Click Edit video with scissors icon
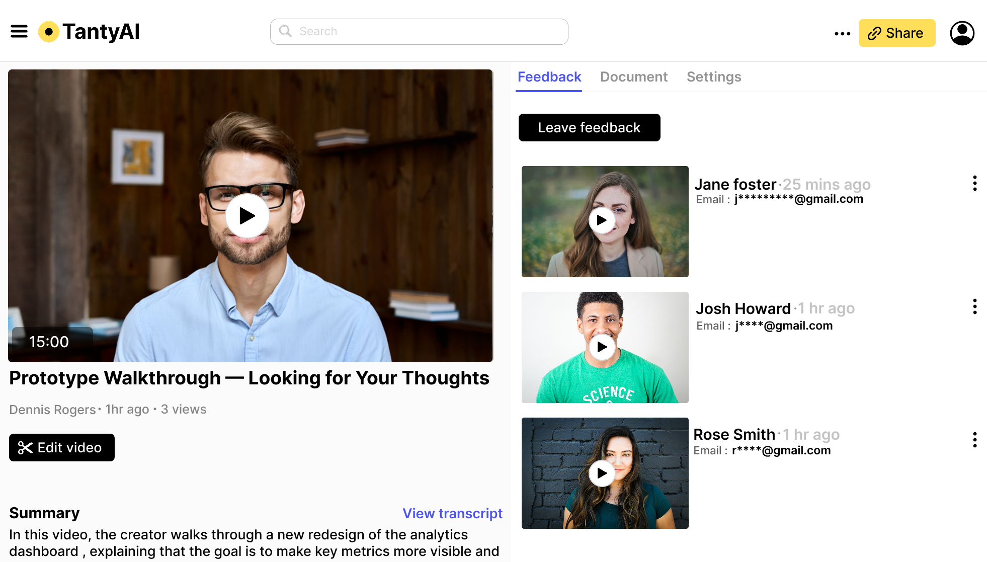This screenshot has width=987, height=562. (62, 447)
